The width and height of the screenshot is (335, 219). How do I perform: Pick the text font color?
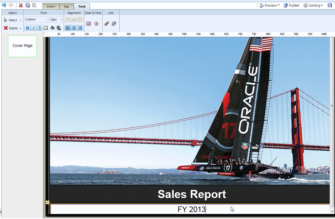(59, 28)
